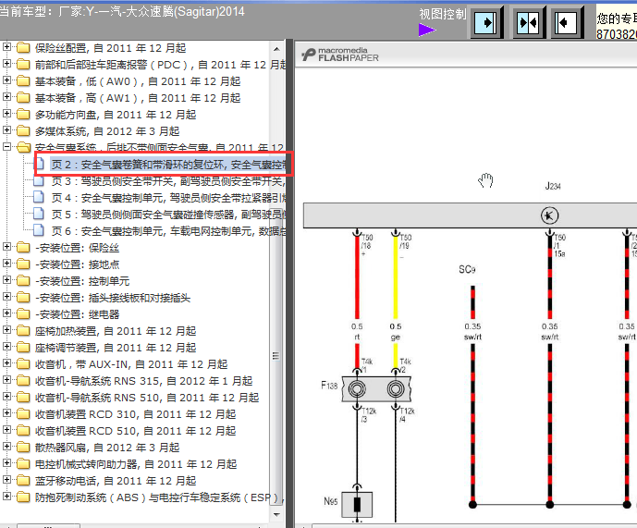Expand -安装位置: 保险丝 node
637x528 pixels.
coord(6,247)
